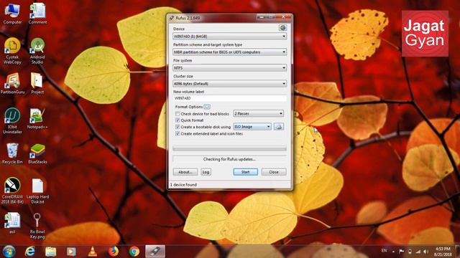
Task: Open Windows Media Player taskbar icon
Action: coord(71,252)
